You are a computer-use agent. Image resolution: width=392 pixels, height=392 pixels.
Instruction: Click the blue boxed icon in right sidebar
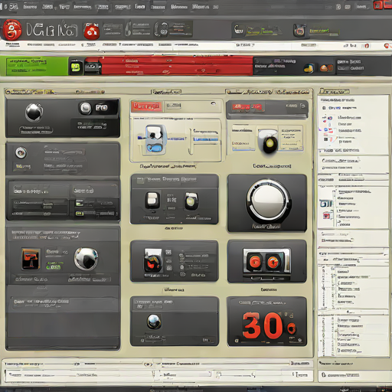coord(326,204)
